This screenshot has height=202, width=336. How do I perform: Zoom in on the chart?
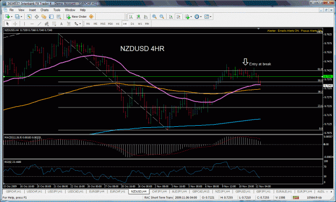[x=154, y=17]
